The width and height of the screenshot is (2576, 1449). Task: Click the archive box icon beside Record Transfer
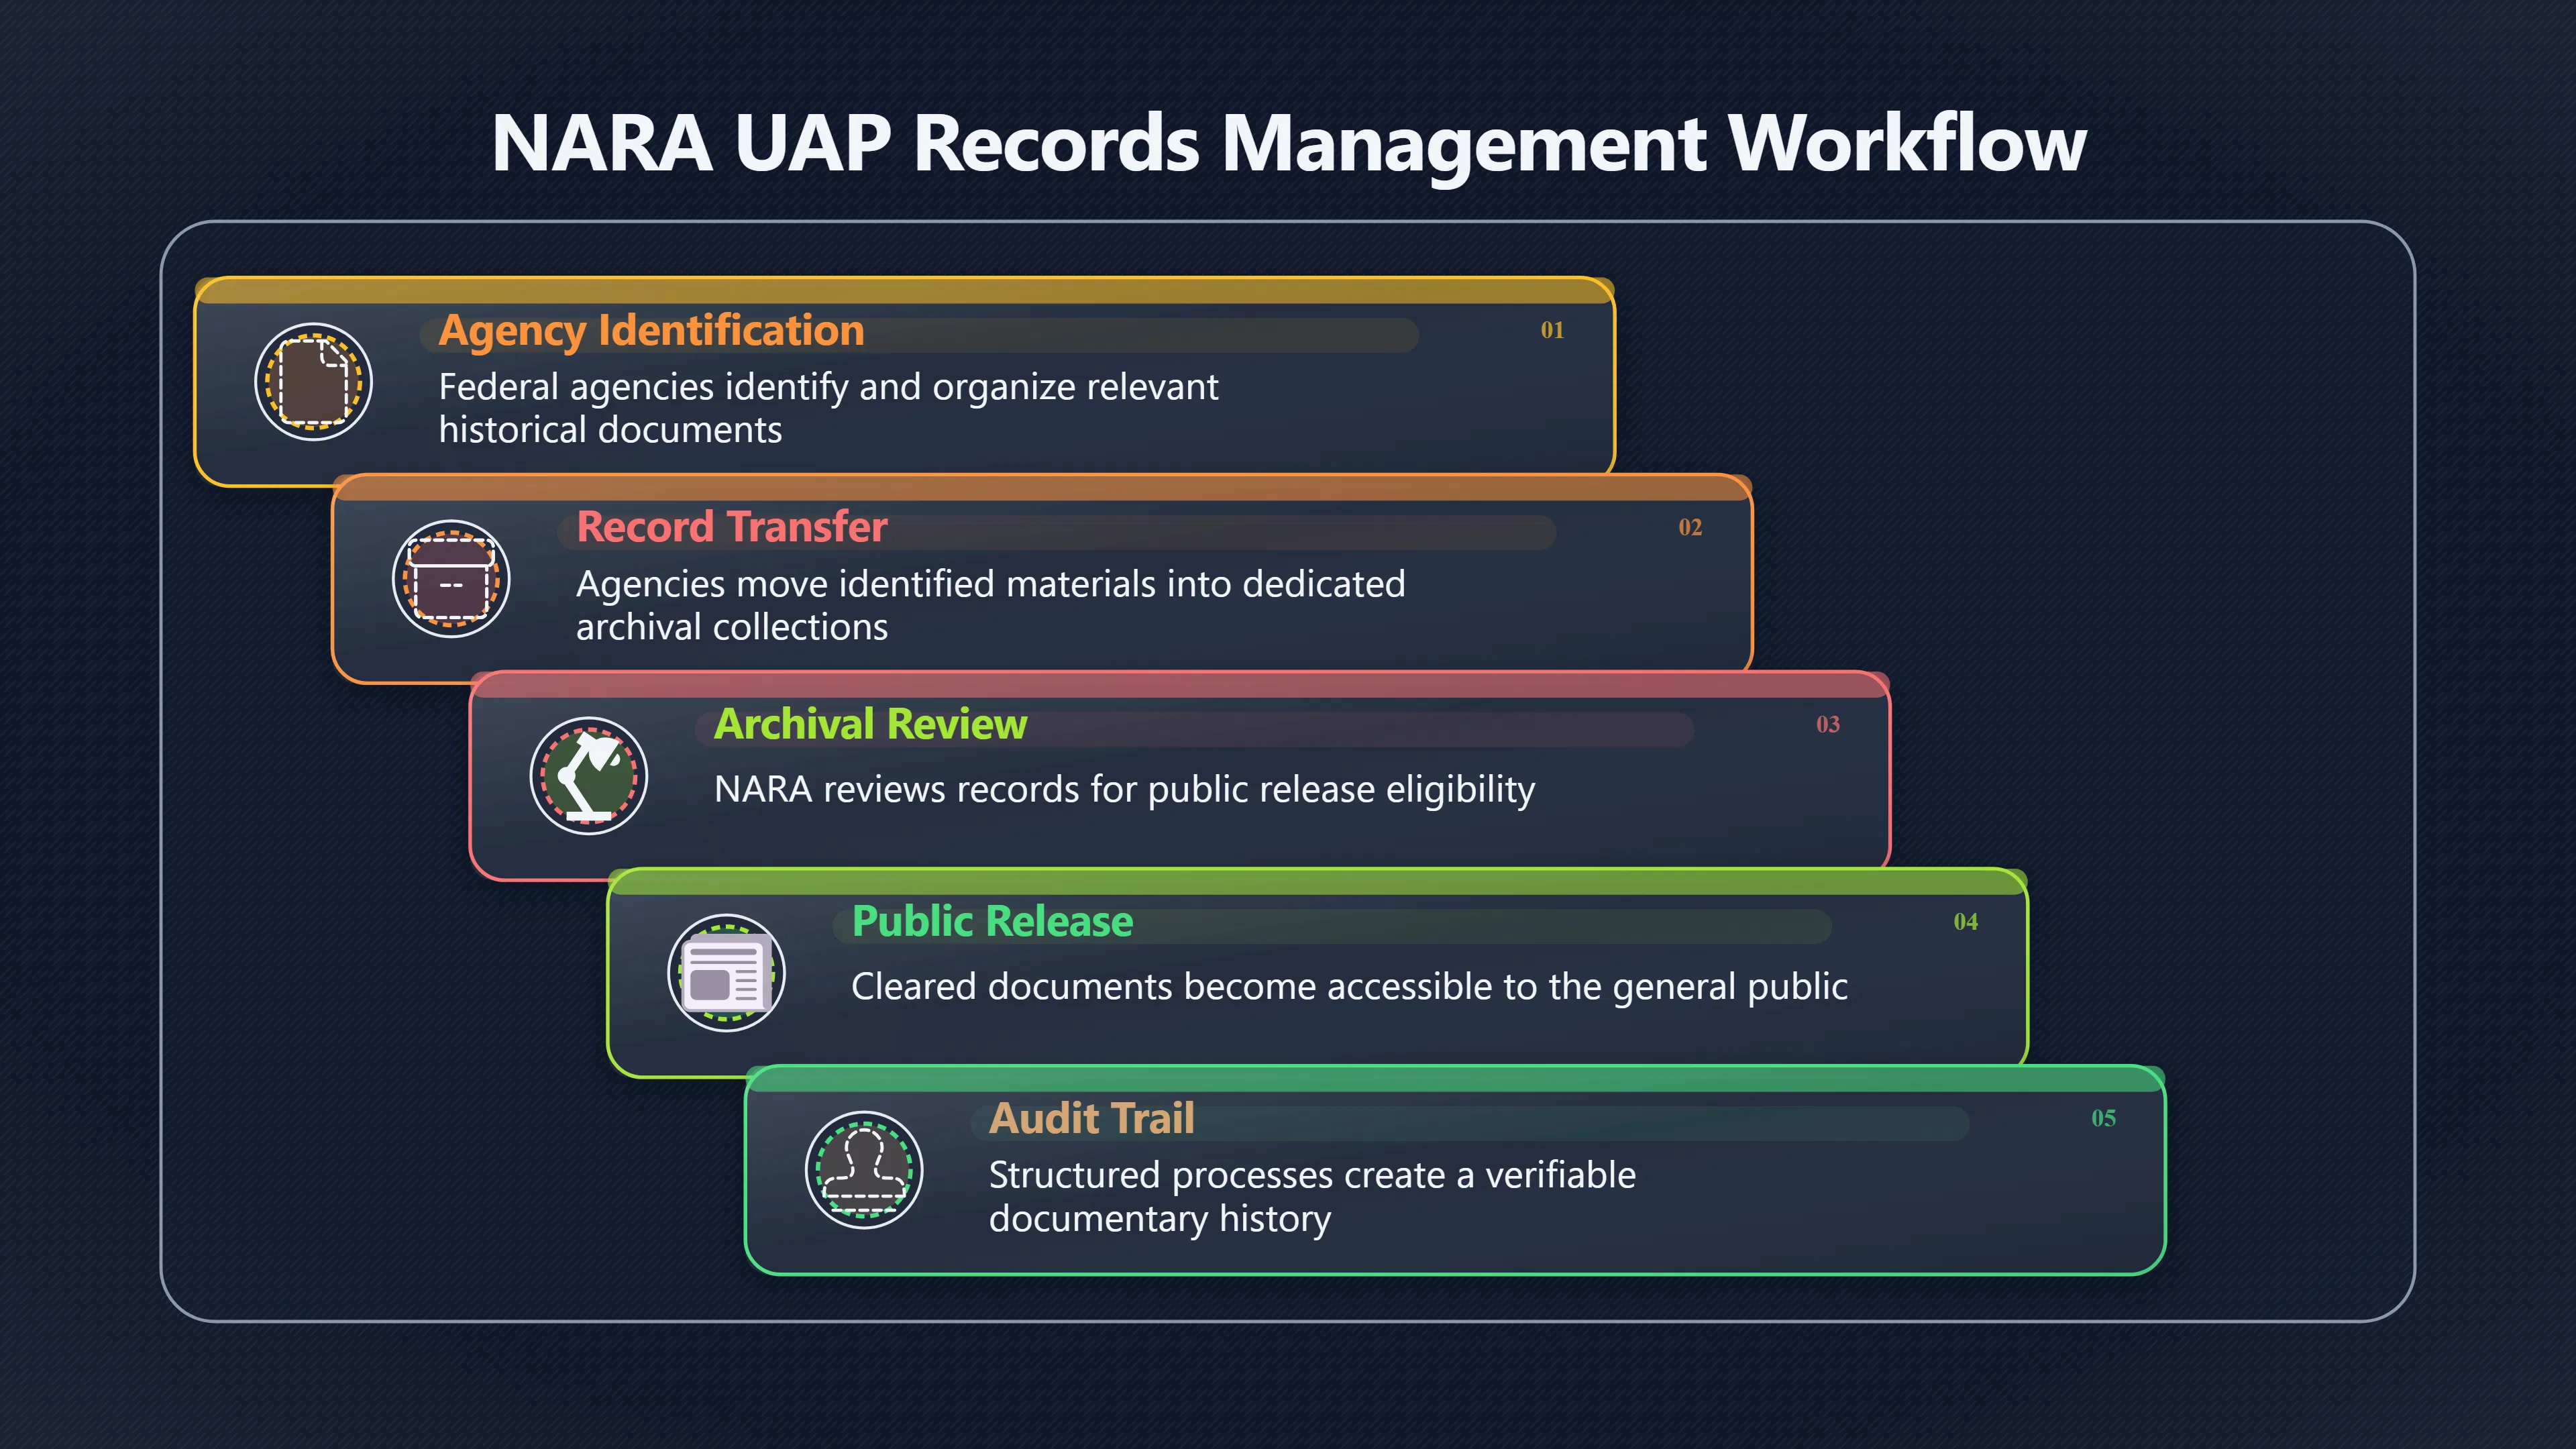pyautogui.click(x=451, y=578)
